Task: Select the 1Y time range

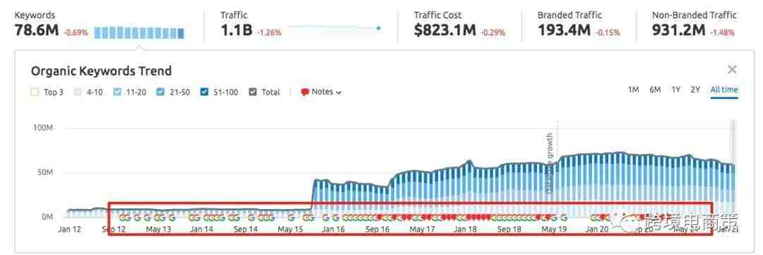Action: pyautogui.click(x=676, y=90)
